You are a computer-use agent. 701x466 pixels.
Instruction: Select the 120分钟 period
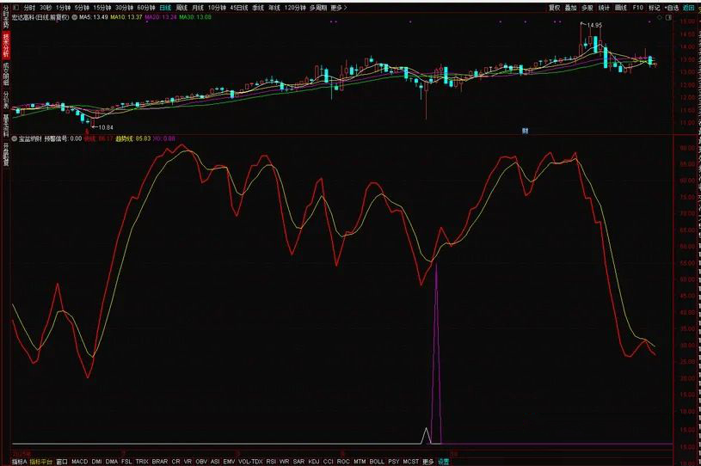(295, 8)
